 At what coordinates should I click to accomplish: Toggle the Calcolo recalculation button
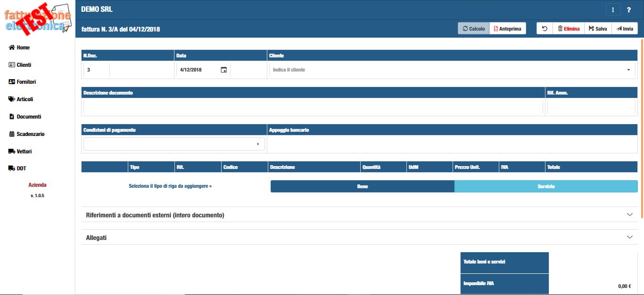473,29
